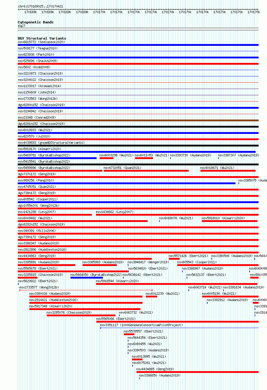Click nsv5571426 (Ebert2021) red bar
This screenshot has height=390, width=267.
coord(174,259)
